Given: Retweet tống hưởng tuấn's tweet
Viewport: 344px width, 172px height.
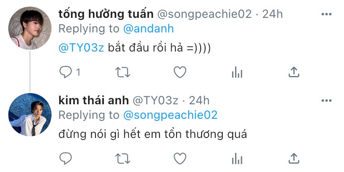Looking at the screenshot, I should tap(122, 73).
